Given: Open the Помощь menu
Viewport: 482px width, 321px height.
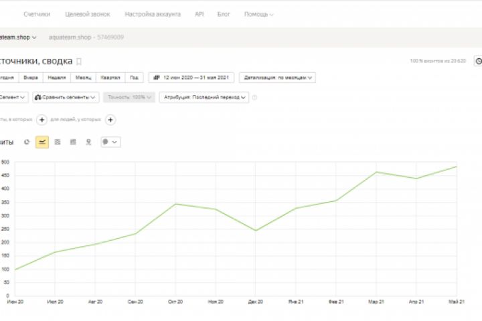Looking at the screenshot, I should point(259,14).
